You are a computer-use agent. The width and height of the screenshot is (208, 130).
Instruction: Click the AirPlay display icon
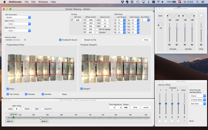(x=144, y=2)
